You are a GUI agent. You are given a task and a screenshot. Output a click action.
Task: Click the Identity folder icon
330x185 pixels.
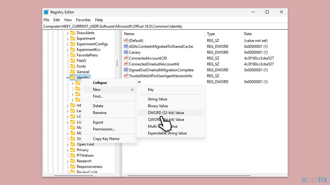point(73,77)
